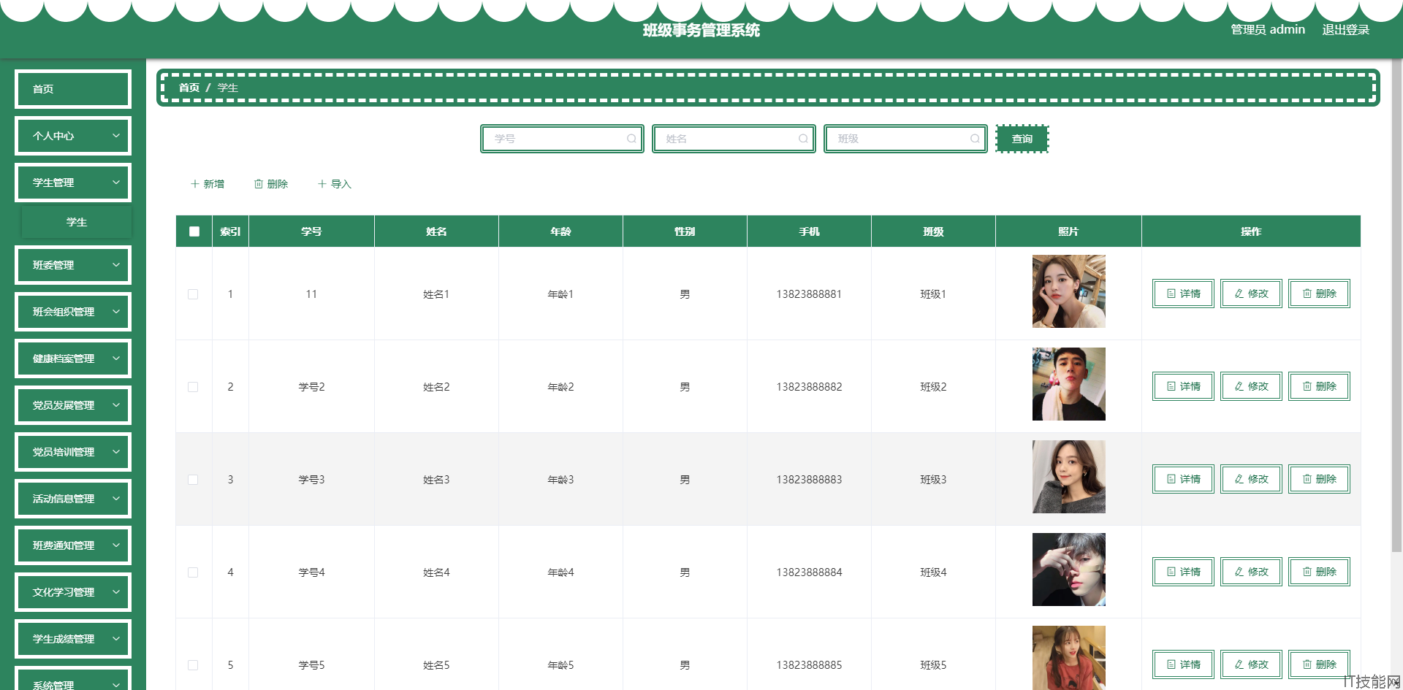Open the 首页 sidebar item
The width and height of the screenshot is (1403, 690).
pyautogui.click(x=73, y=89)
